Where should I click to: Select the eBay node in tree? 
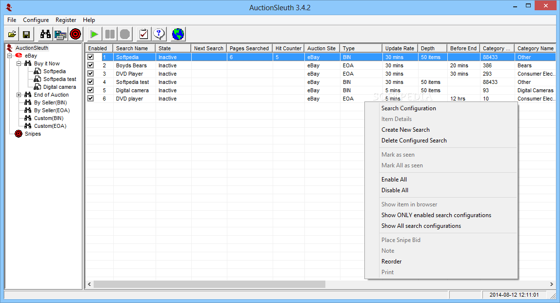31,56
